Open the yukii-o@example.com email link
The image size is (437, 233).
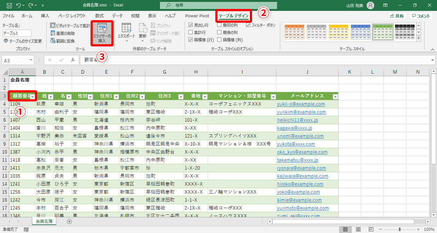click(x=301, y=104)
